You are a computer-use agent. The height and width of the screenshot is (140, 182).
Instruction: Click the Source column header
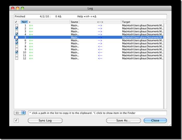(74, 22)
